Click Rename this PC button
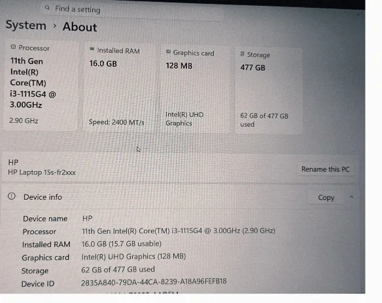The image size is (382, 303). (326, 169)
